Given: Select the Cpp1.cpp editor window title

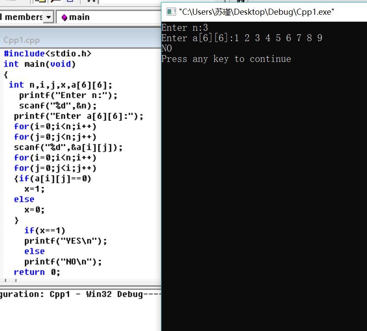Looking at the screenshot, I should pos(22,40).
